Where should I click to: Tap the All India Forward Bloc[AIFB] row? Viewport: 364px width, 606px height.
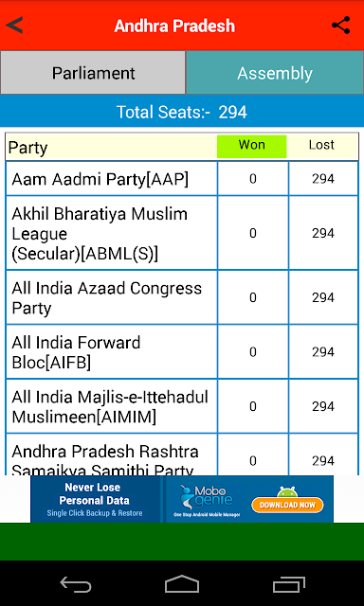click(182, 352)
